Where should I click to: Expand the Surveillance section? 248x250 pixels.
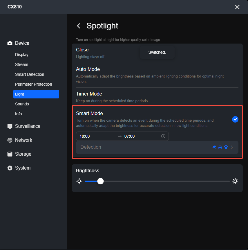tap(28, 126)
